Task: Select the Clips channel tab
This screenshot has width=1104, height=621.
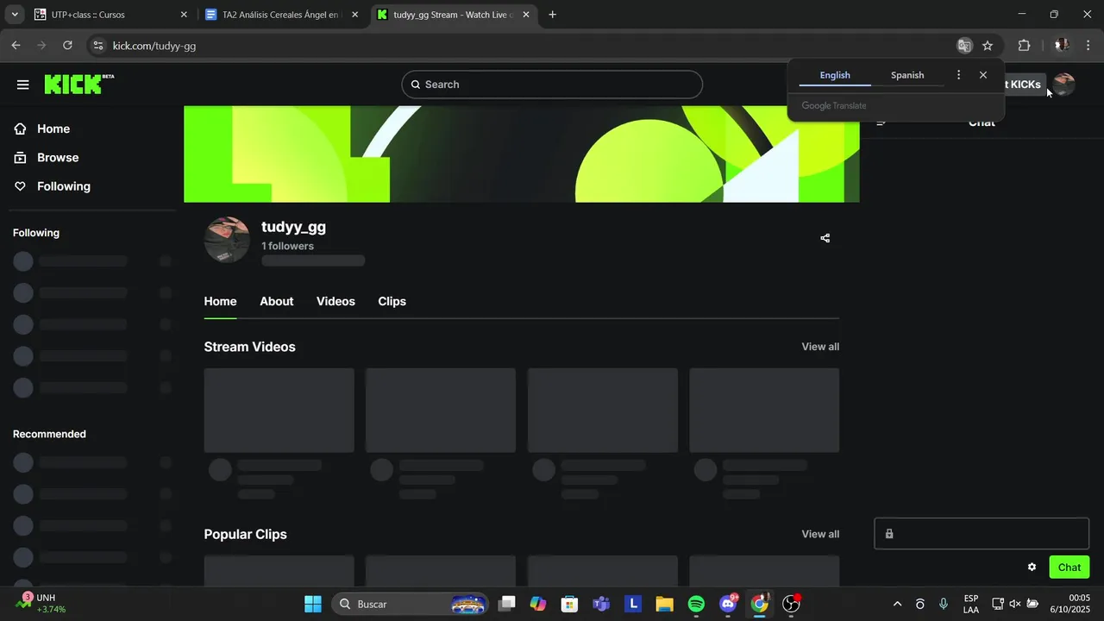Action: coord(392,301)
